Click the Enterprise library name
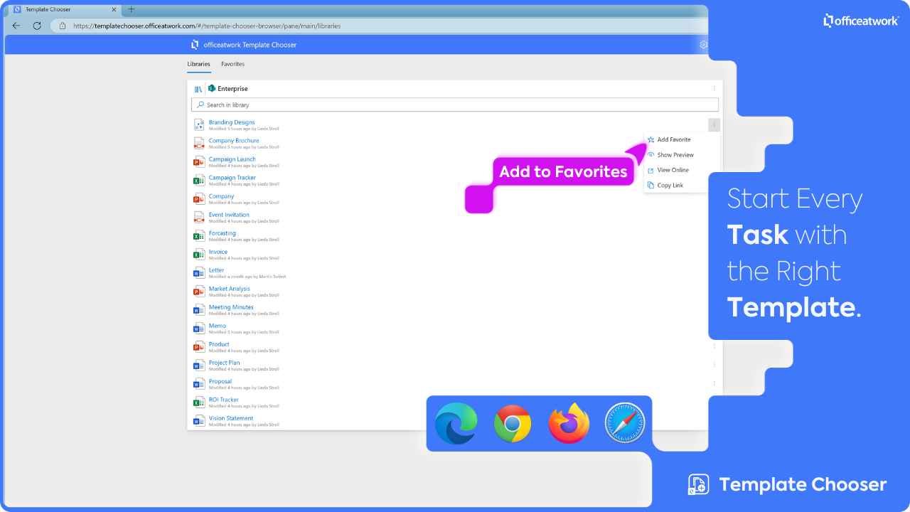Viewport: 910px width, 512px height. [x=232, y=89]
